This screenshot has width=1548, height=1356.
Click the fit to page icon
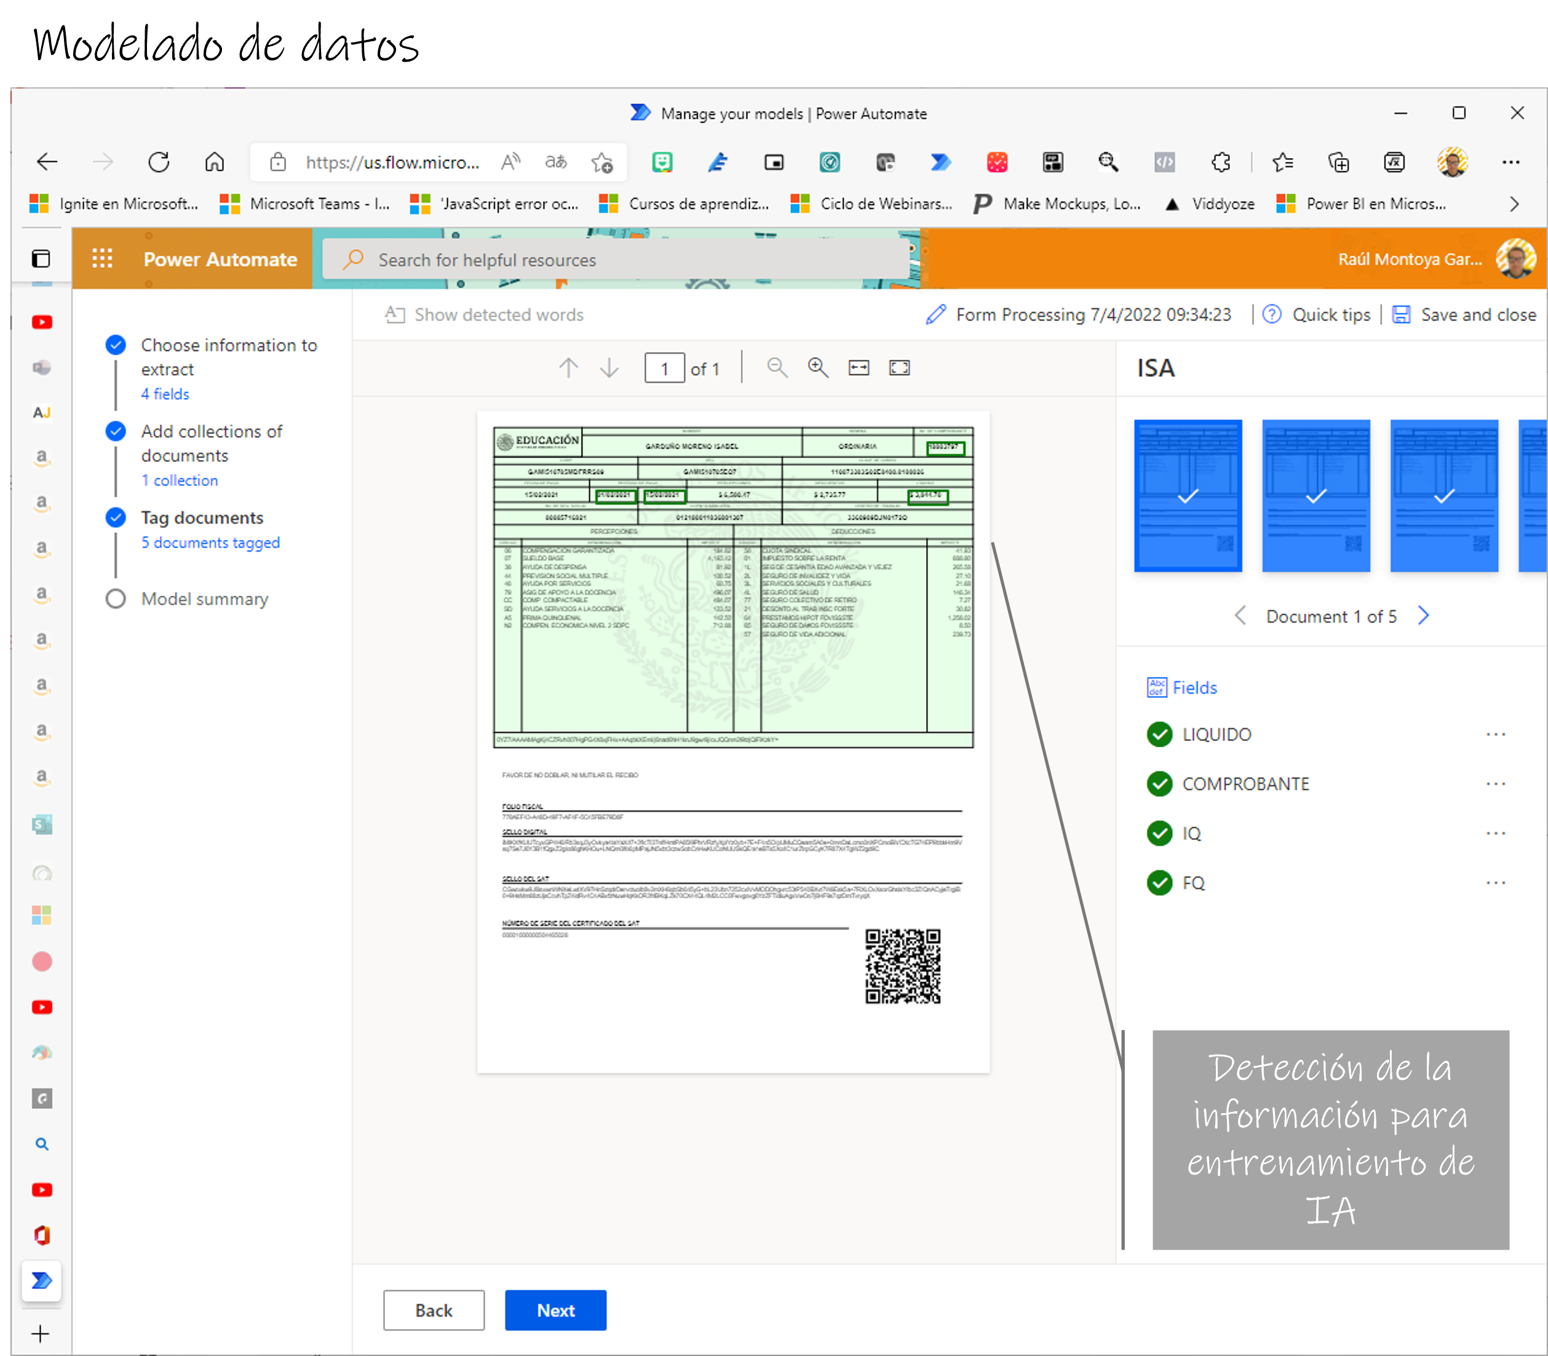[x=899, y=368]
